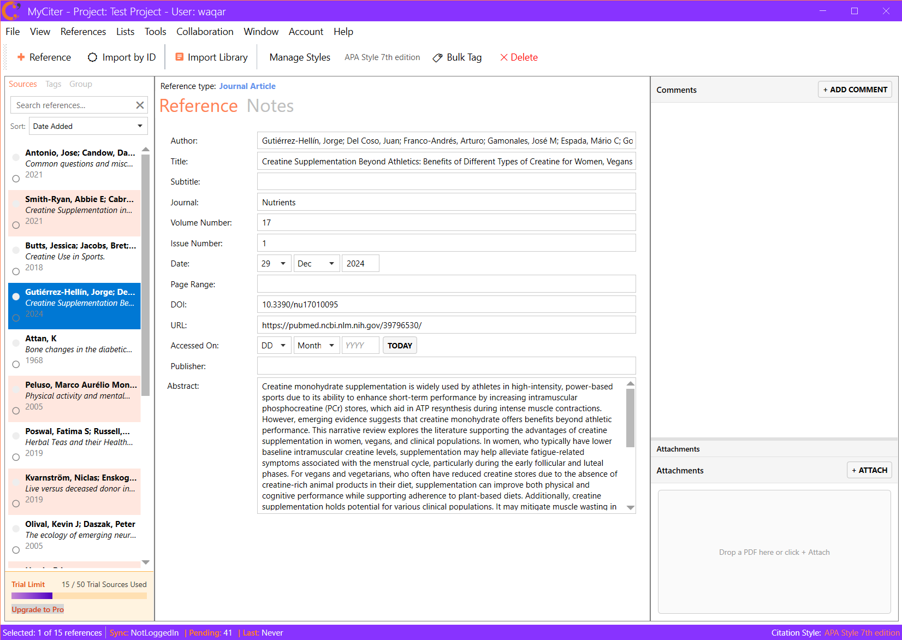Add a new comment

pyautogui.click(x=855, y=90)
